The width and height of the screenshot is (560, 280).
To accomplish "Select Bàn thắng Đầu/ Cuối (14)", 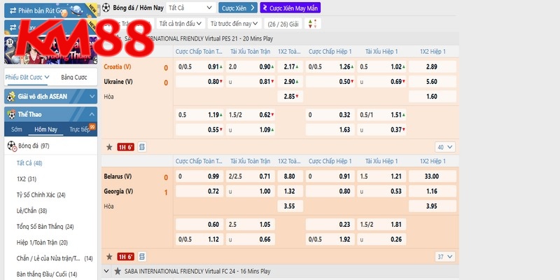I will 47,274.
